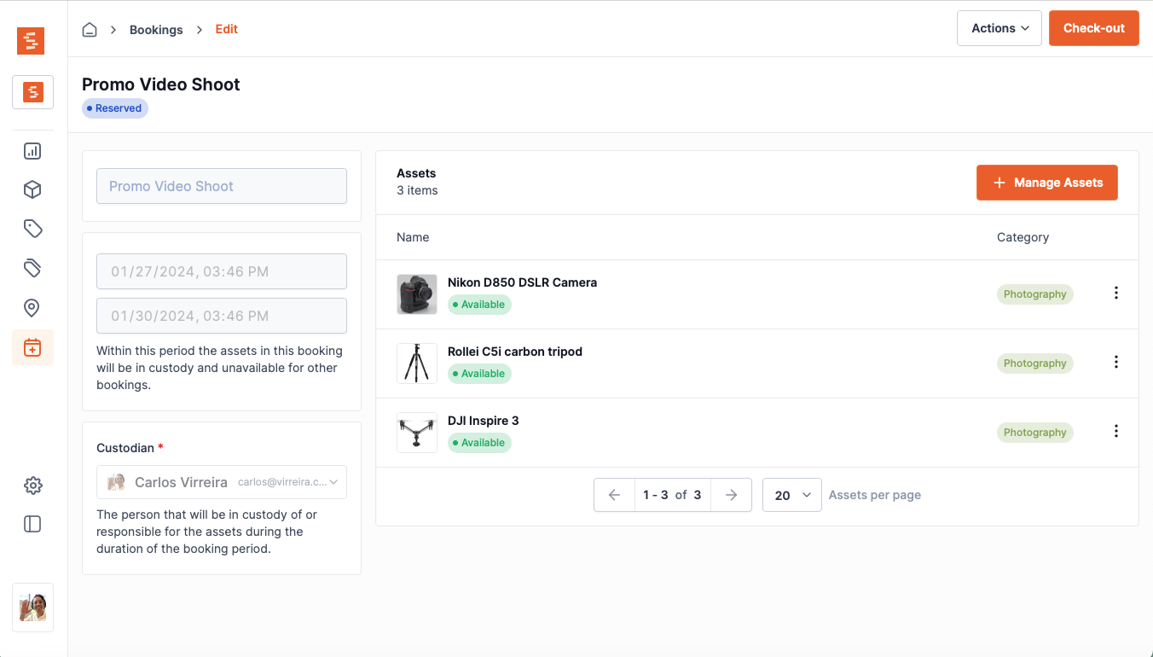Open the user profile avatar at bottom left
The image size is (1153, 657).
pyautogui.click(x=32, y=608)
